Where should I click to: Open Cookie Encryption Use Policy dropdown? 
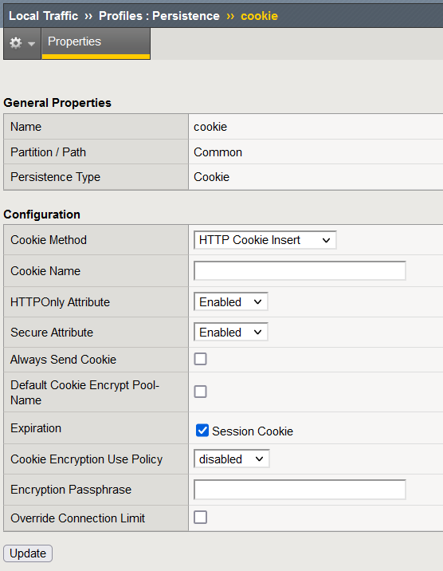pyautogui.click(x=231, y=459)
